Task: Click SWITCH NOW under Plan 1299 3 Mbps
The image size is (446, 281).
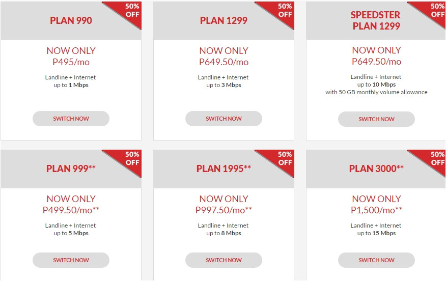Action: point(224,119)
